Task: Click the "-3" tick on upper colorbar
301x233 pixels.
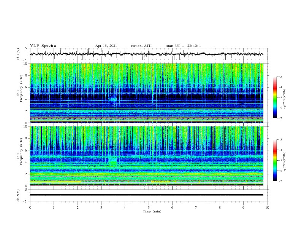Action: [280, 77]
